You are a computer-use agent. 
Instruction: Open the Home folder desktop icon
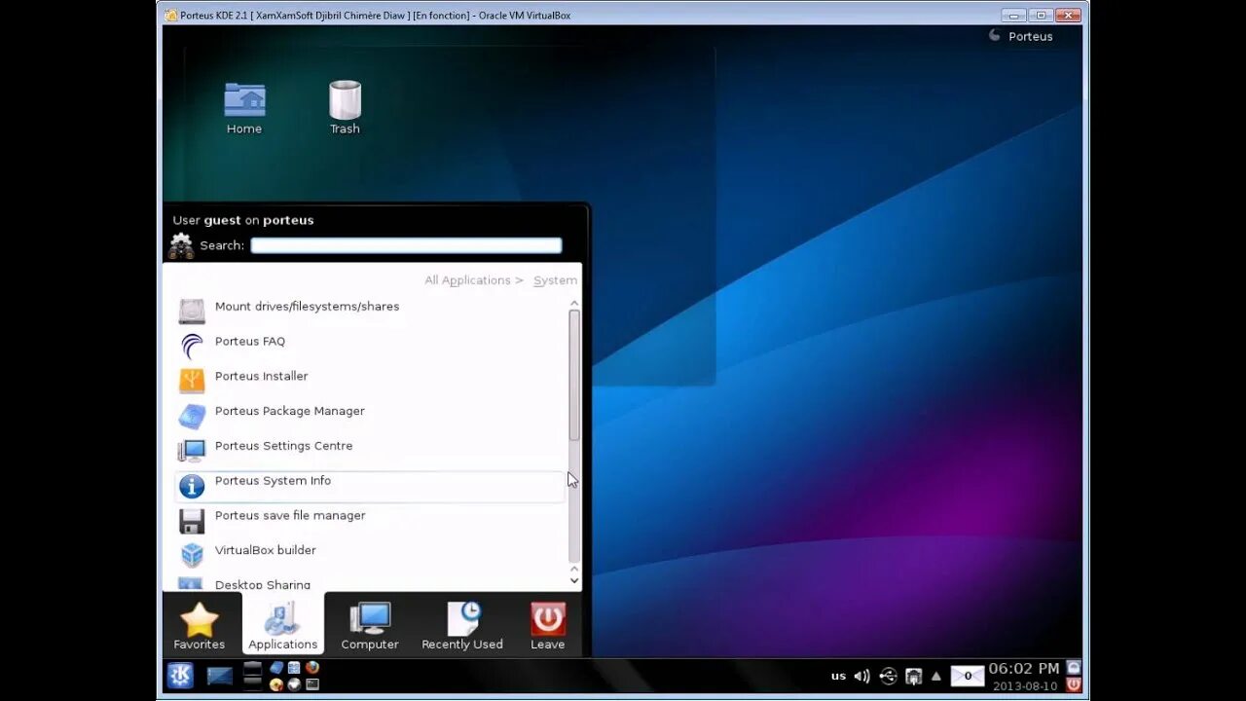pos(244,108)
